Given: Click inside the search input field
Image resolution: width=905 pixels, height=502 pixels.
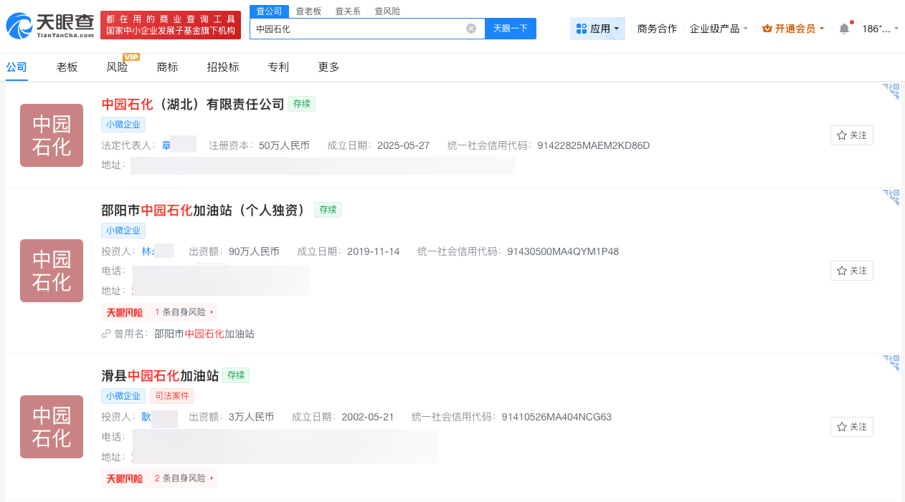Looking at the screenshot, I should pos(359,28).
